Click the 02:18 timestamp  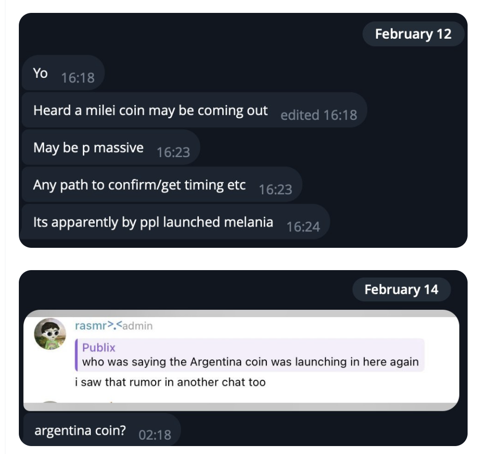[155, 435]
